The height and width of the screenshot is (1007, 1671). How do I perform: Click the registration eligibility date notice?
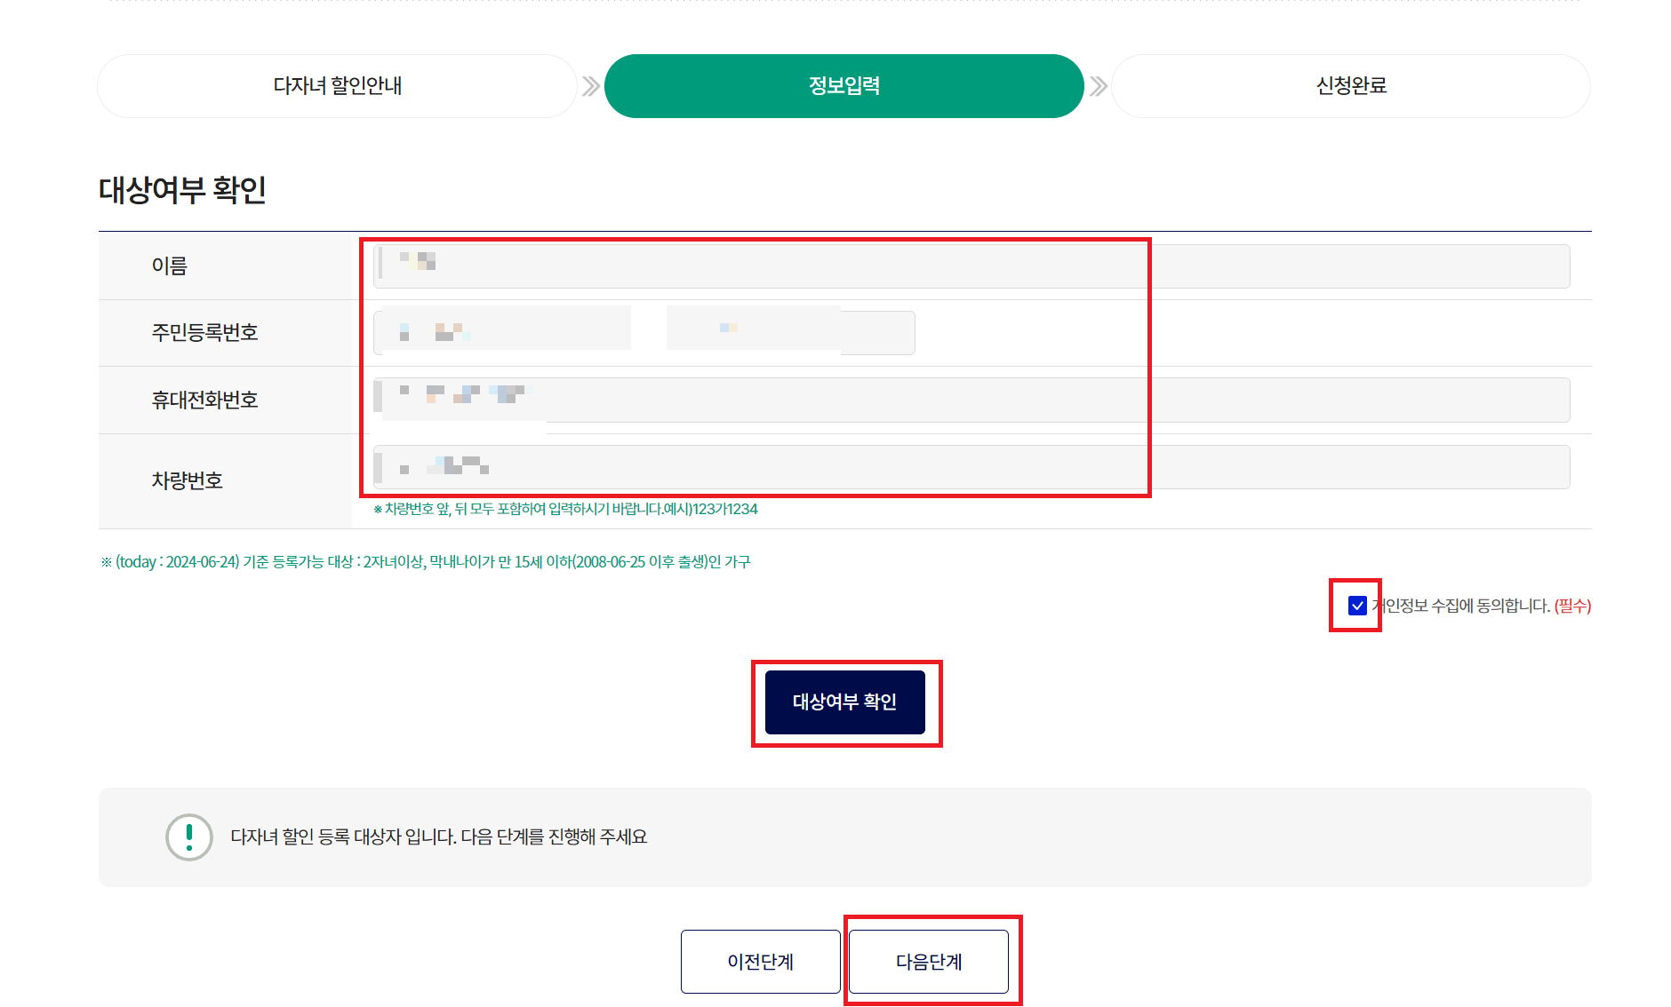[427, 561]
